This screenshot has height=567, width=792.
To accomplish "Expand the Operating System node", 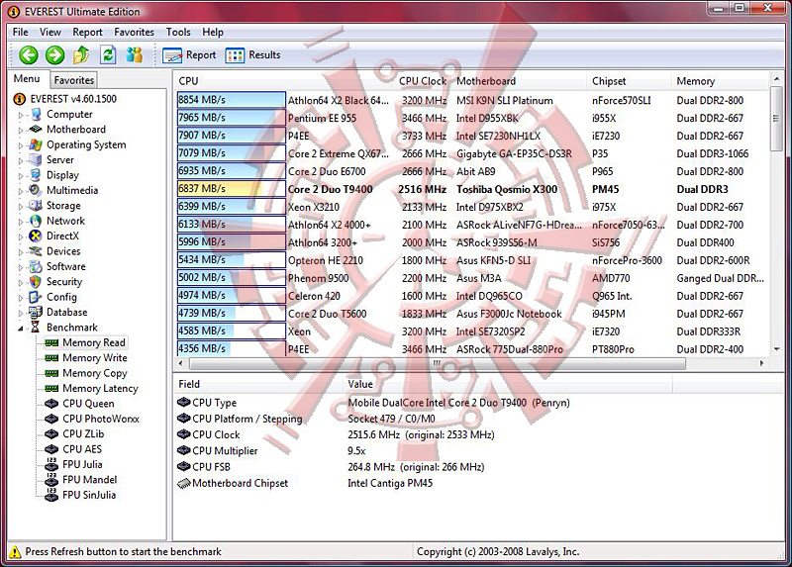I will (x=21, y=145).
